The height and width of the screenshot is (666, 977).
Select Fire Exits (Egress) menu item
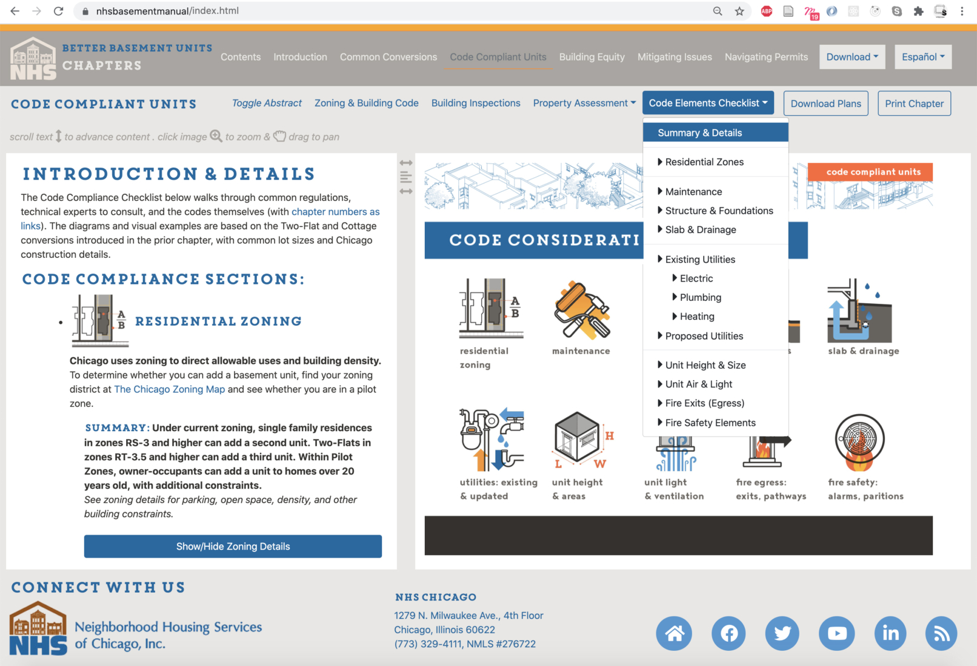[x=704, y=403]
